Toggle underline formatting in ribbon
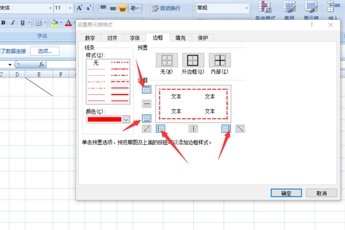Image resolution: width=345 pixels, height=230 pixels. [22, 22]
